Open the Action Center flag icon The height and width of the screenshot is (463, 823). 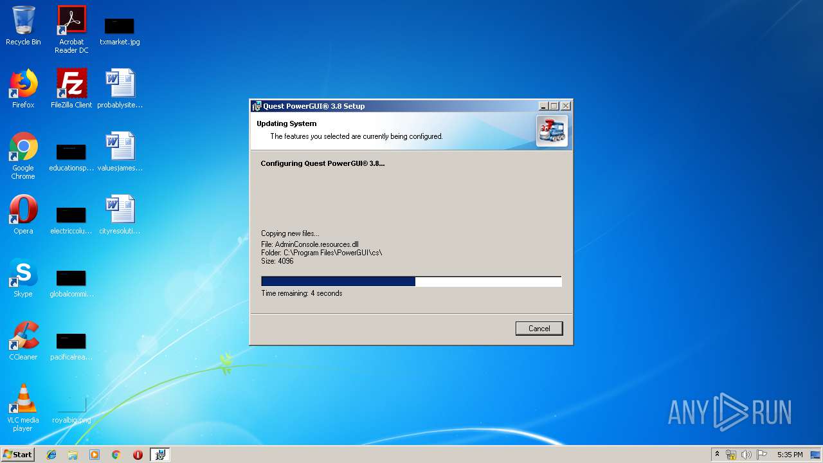coord(761,455)
